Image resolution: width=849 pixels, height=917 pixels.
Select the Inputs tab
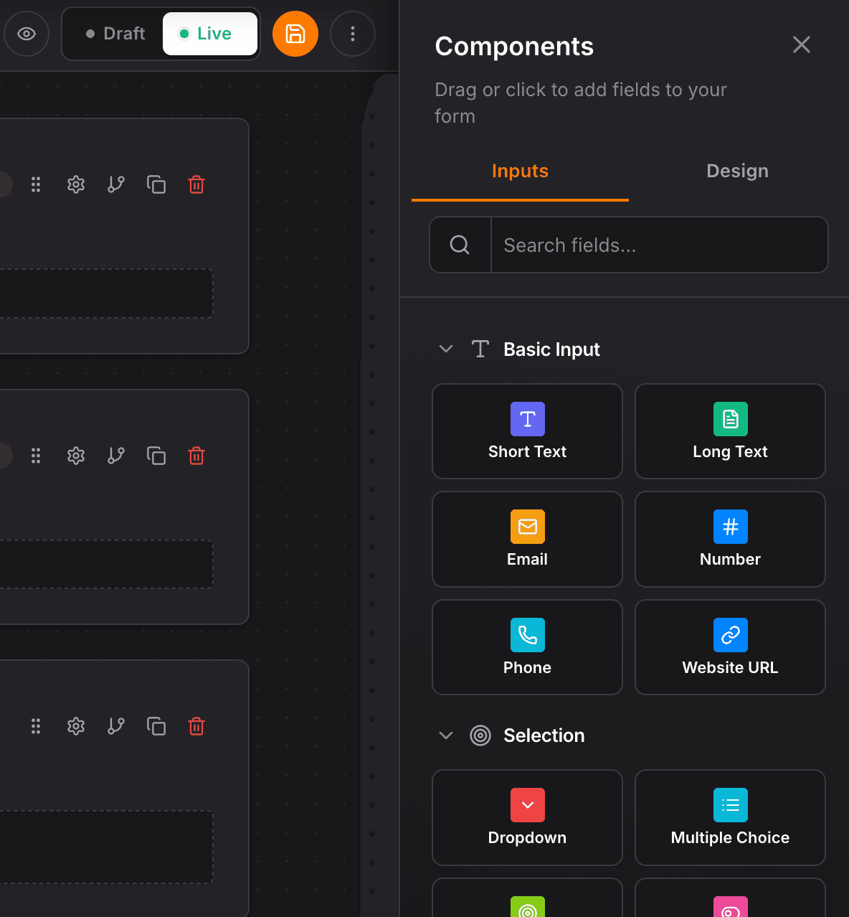[x=520, y=171]
